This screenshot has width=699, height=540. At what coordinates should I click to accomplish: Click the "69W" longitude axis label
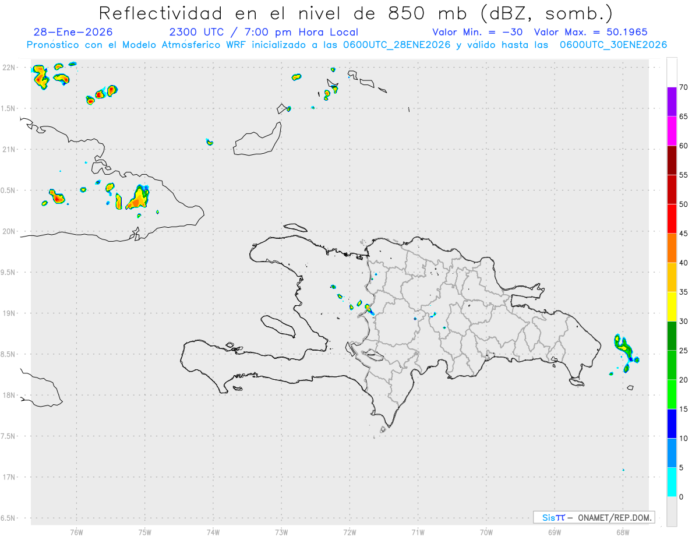click(555, 532)
